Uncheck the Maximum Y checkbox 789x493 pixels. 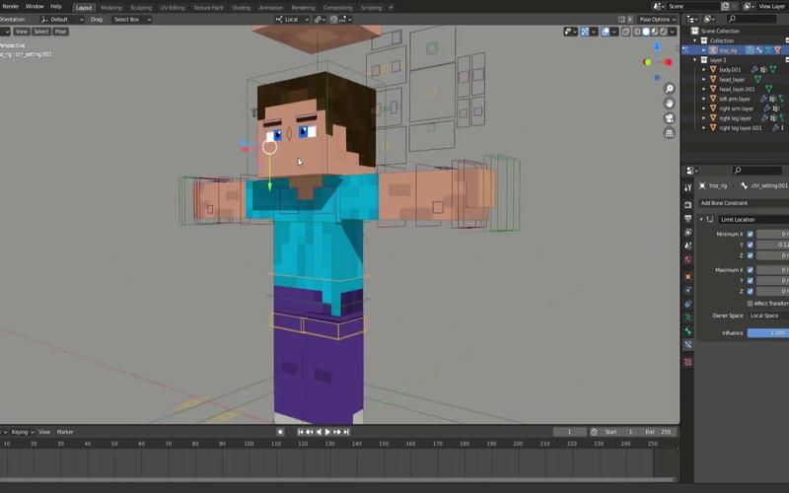click(x=751, y=281)
